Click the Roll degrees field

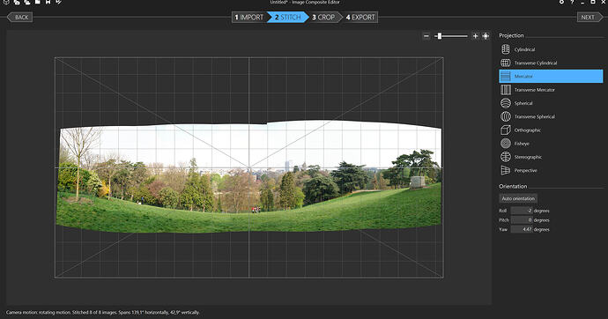coord(522,211)
